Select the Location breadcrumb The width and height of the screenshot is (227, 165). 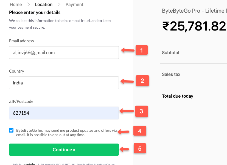pyautogui.click(x=44, y=4)
